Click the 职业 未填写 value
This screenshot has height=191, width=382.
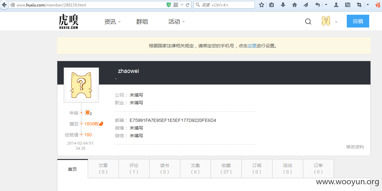point(136,103)
